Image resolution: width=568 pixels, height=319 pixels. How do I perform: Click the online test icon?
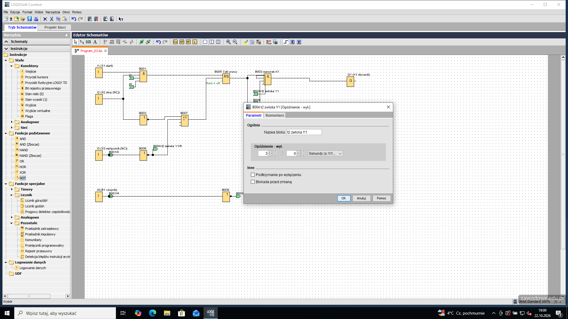click(275, 42)
